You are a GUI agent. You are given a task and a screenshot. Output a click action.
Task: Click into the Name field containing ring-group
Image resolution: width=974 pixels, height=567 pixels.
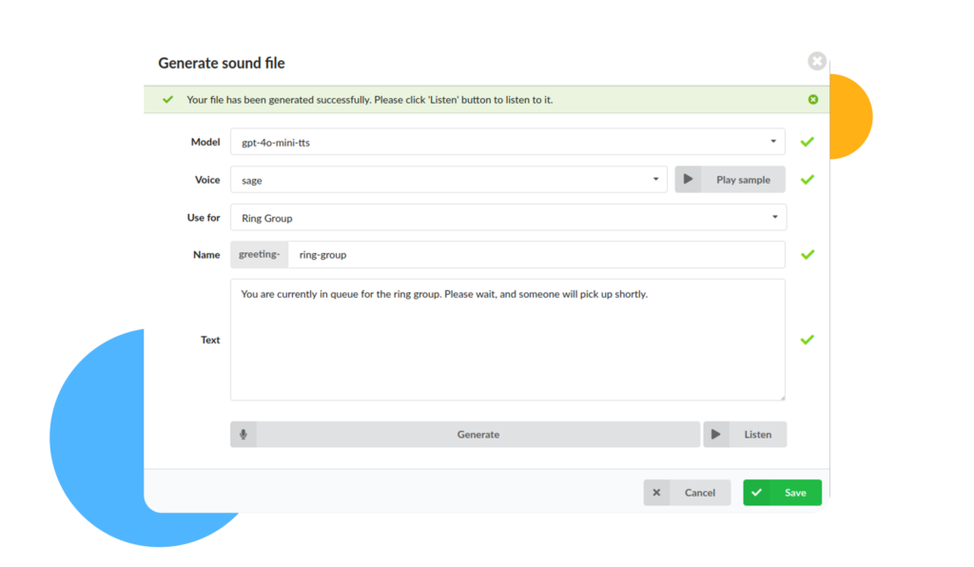coord(536,255)
